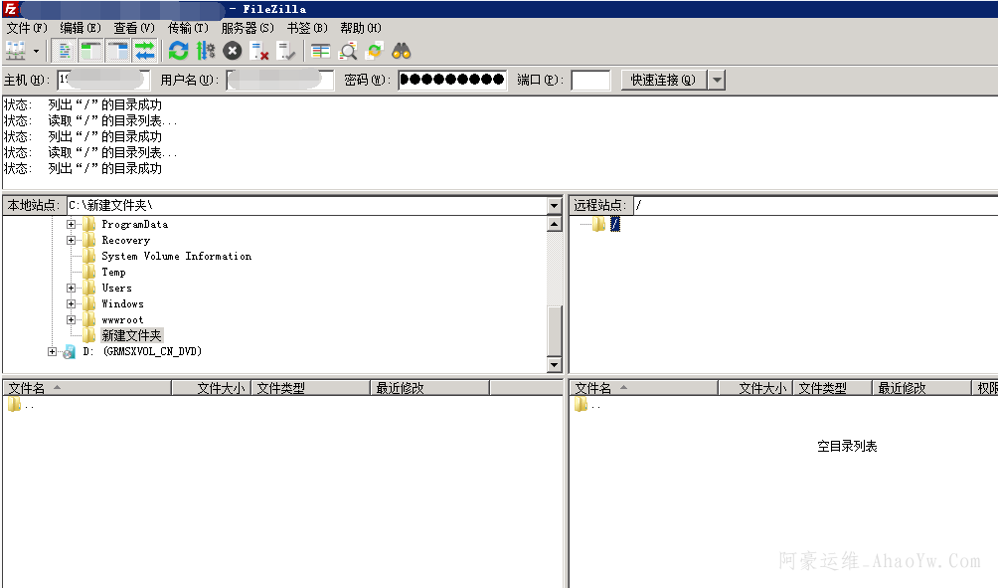Cancel the current operation

tap(233, 51)
